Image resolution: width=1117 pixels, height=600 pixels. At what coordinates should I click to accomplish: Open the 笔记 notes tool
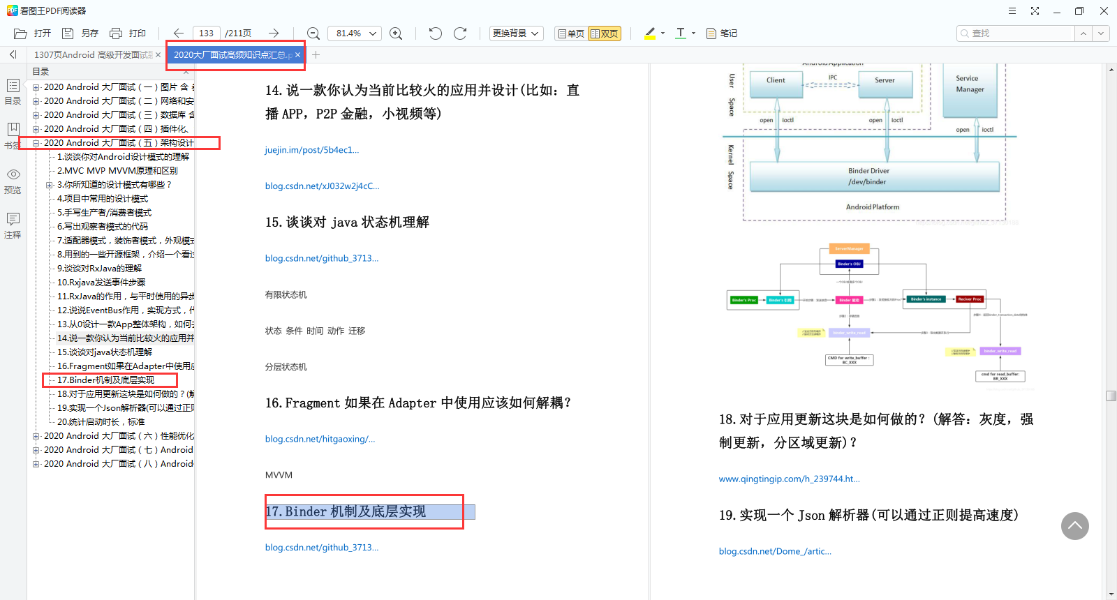point(722,33)
